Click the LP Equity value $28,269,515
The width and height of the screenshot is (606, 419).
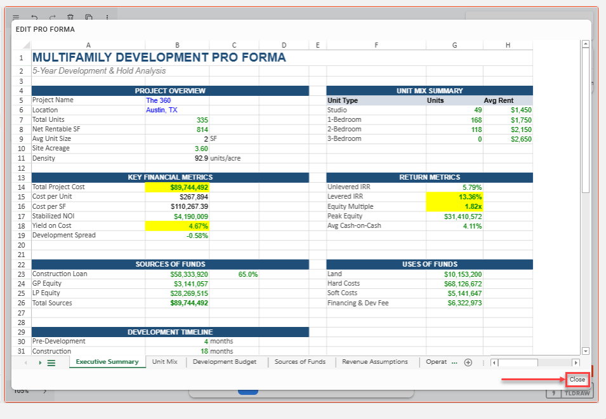(x=177, y=294)
